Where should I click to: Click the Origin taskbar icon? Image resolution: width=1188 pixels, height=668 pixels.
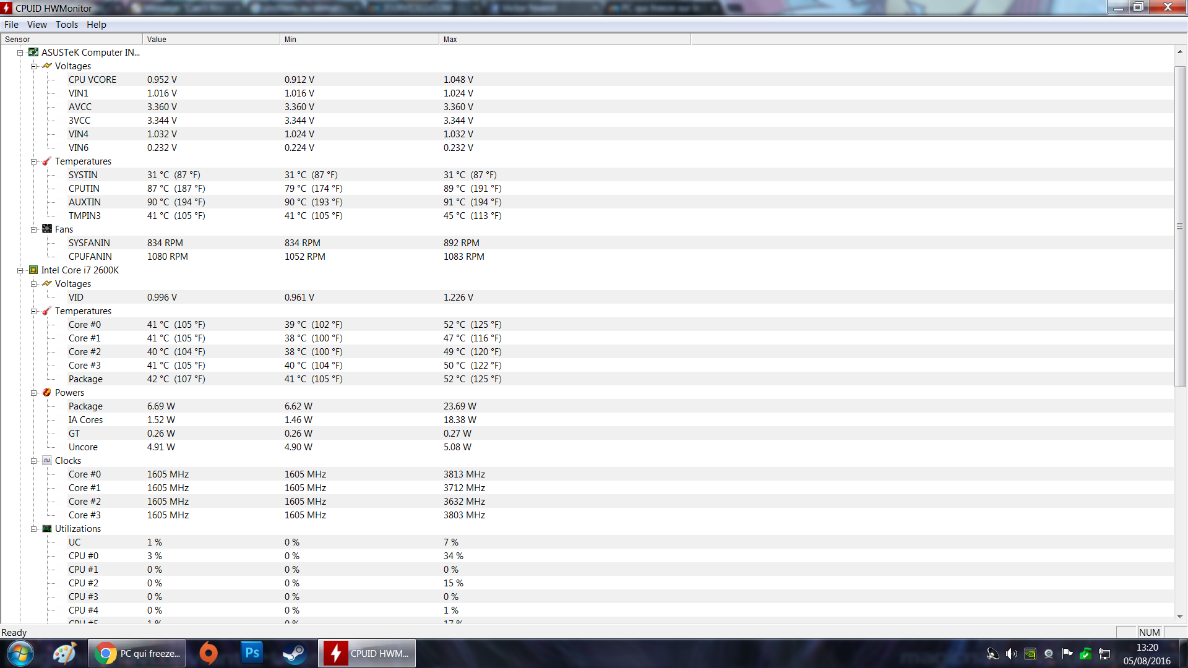point(209,653)
